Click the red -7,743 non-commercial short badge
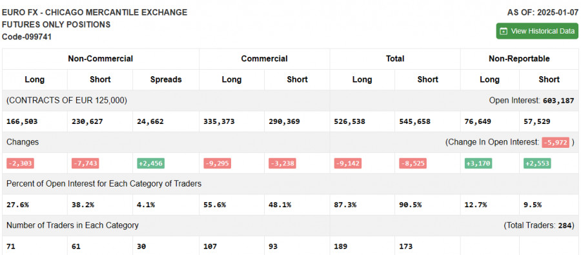This screenshot has height=255, width=581. pos(85,163)
